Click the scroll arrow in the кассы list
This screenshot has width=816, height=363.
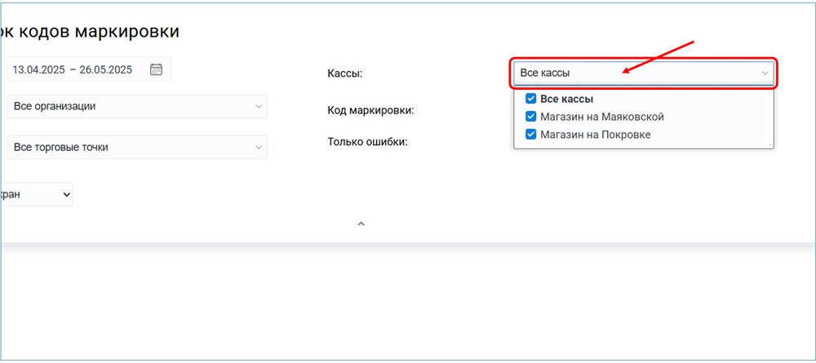pos(769,144)
